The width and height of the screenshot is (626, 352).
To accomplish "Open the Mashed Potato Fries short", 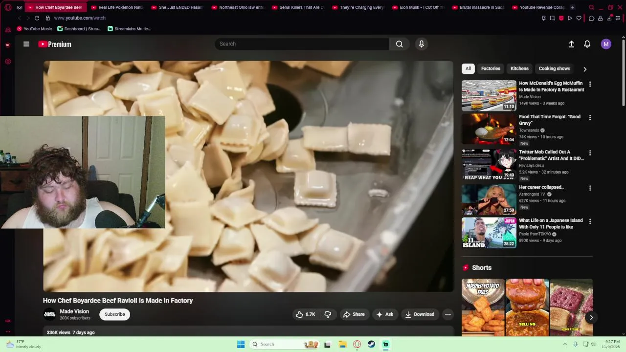I will point(483,308).
